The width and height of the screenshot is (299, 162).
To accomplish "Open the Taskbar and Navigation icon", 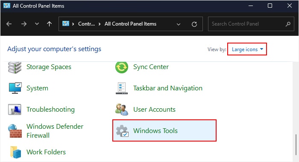I will click(122, 88).
